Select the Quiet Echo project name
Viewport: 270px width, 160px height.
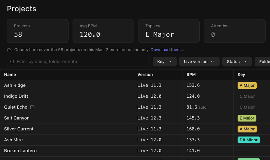click(x=16, y=107)
